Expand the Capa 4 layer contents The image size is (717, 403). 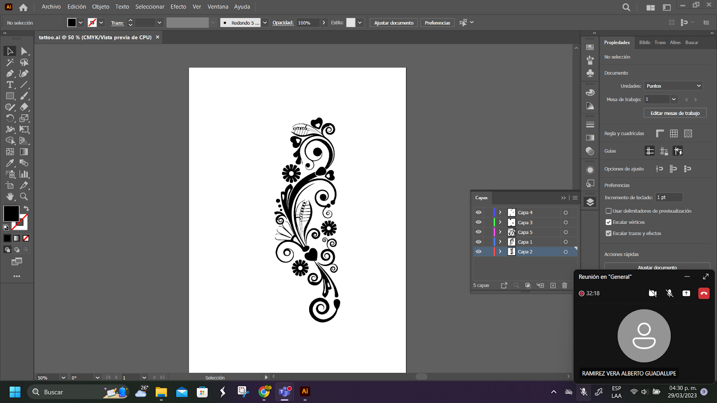click(x=500, y=212)
